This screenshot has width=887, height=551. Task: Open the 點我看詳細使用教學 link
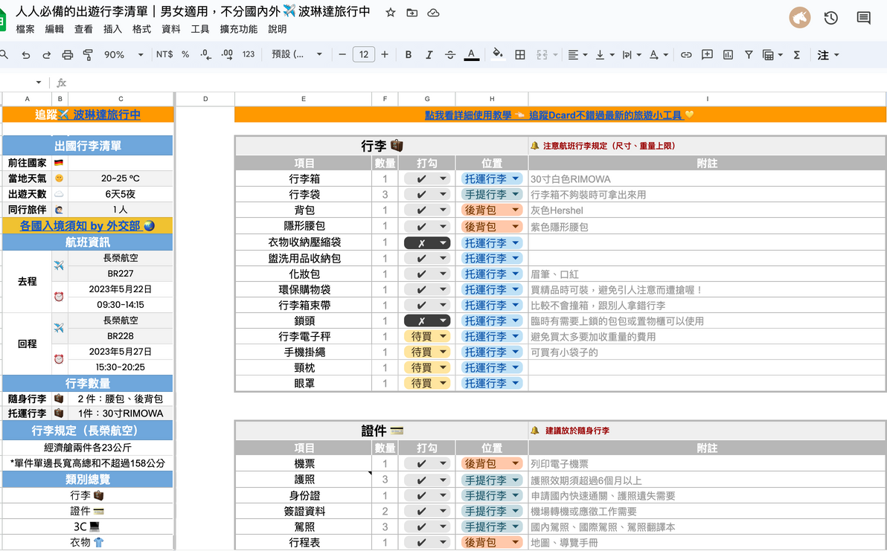click(468, 115)
